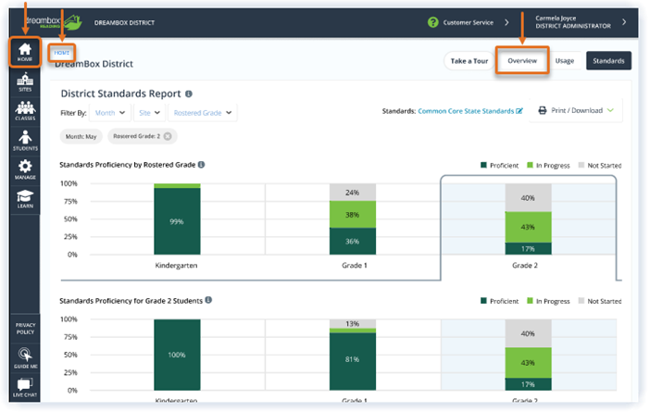Edit Common Core State Standards link
Screen dimensions: 650x412
pyautogui.click(x=519, y=111)
